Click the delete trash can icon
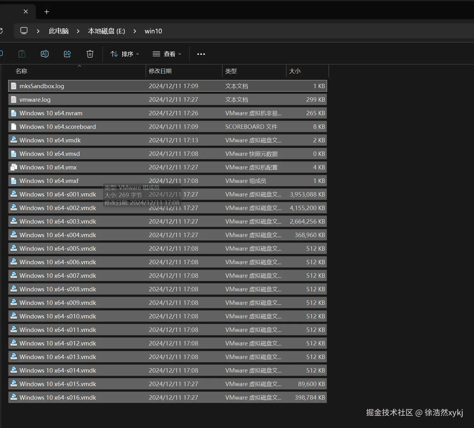 (90, 54)
